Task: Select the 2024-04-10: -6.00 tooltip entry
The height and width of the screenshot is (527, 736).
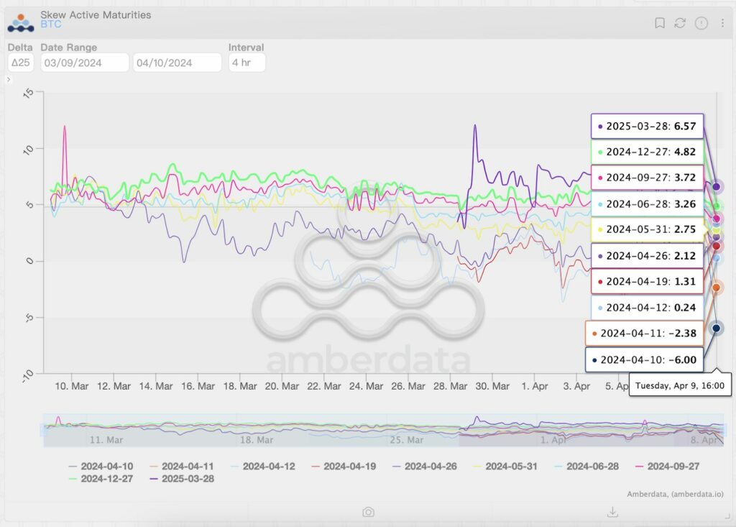Action: (646, 359)
